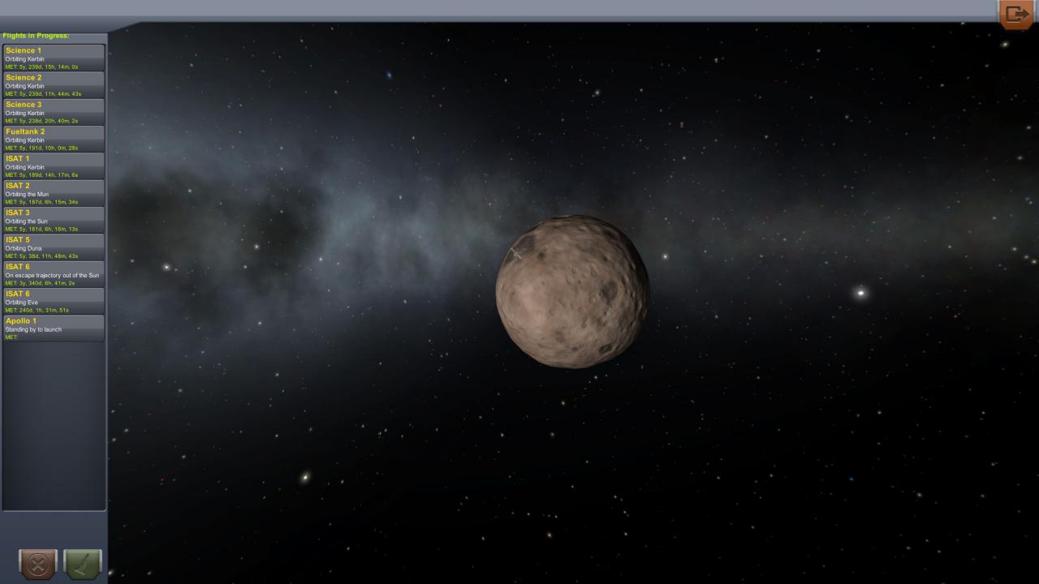
Task: Select ISAT 3 orbiting the Sun
Action: (54, 220)
